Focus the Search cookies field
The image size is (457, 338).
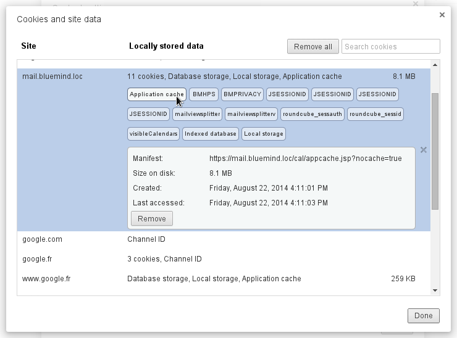(390, 47)
